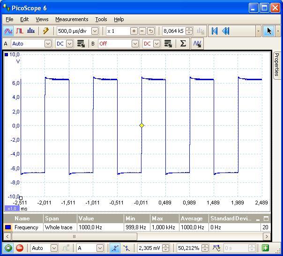Click the red Stop capture button
Screen dimensions: 283x256
(20, 248)
